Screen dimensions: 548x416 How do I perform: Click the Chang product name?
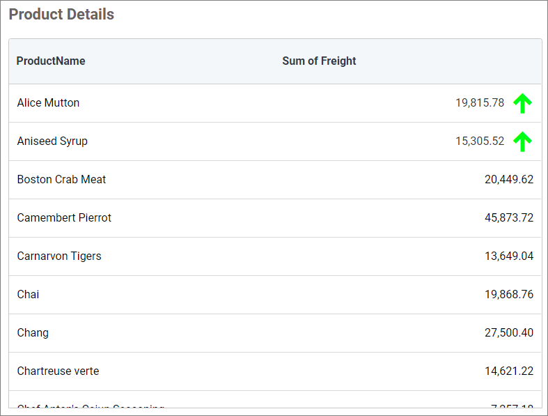point(33,333)
